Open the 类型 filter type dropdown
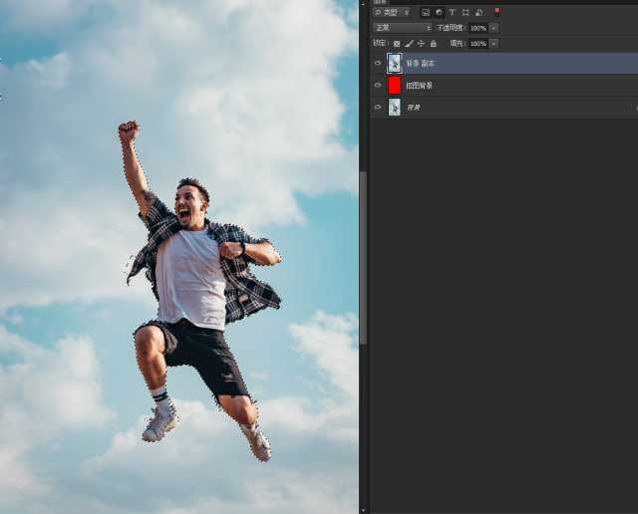 [392, 13]
